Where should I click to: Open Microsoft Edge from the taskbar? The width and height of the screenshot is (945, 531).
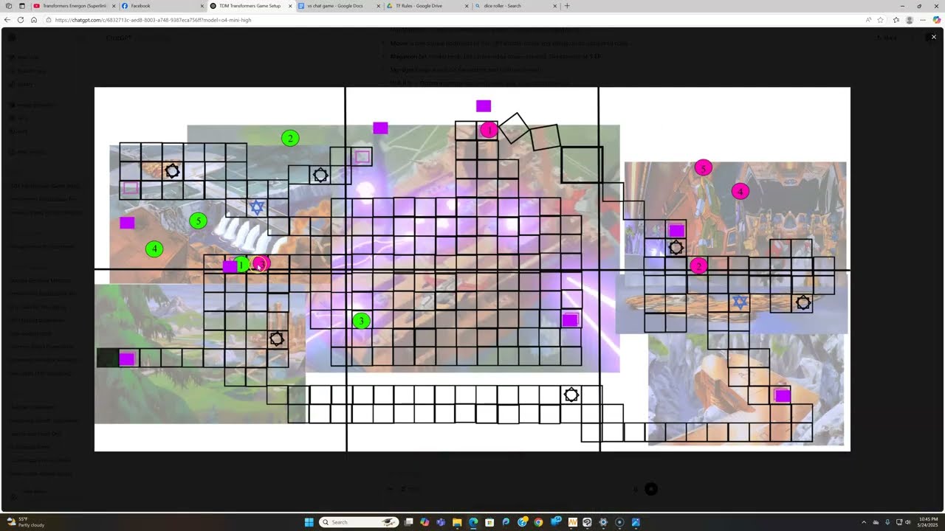tap(473, 522)
